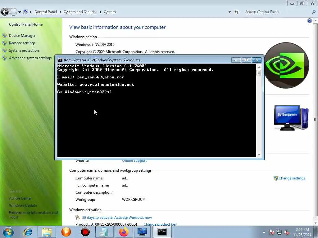The width and height of the screenshot is (318, 238).
Task: Open Action Center link in sidebar
Action: click(20, 198)
